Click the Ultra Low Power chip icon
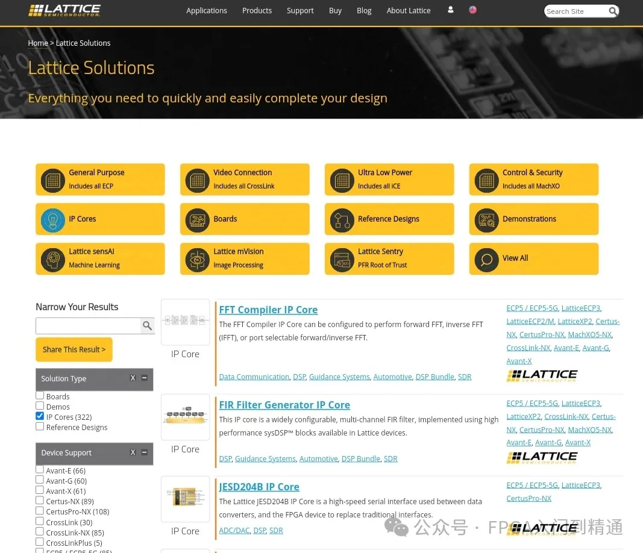643x553 pixels. tap(342, 180)
